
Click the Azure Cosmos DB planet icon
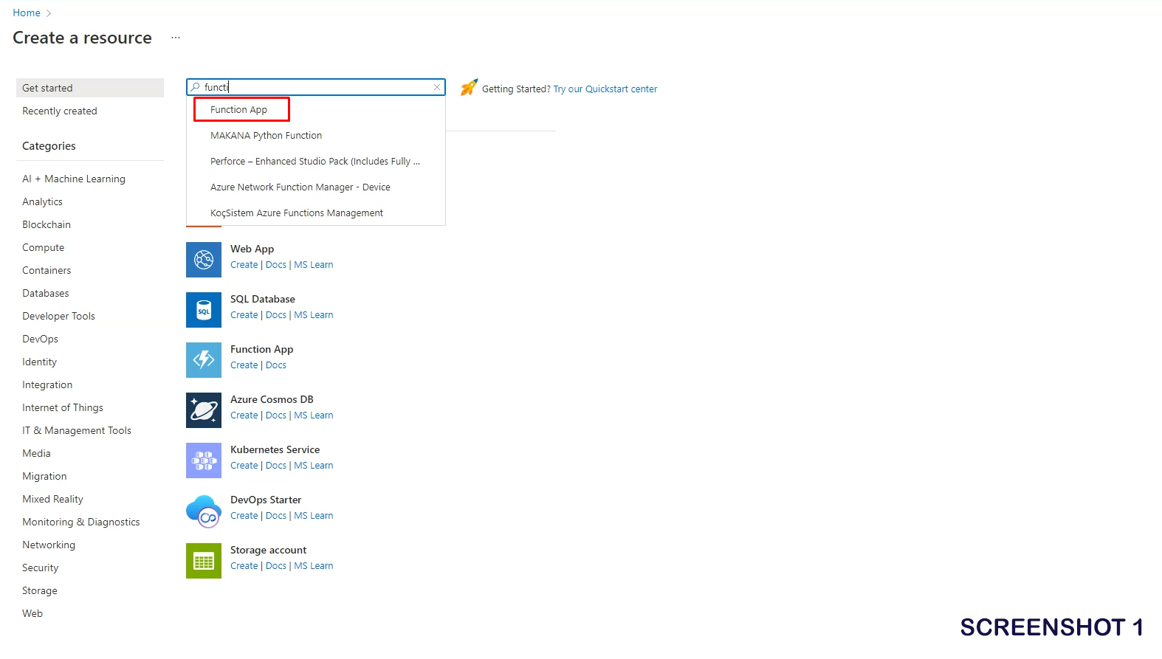(204, 410)
